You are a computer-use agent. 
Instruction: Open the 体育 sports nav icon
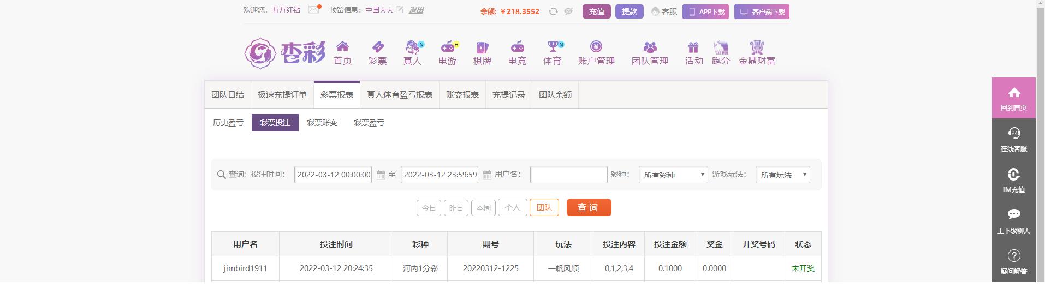553,47
